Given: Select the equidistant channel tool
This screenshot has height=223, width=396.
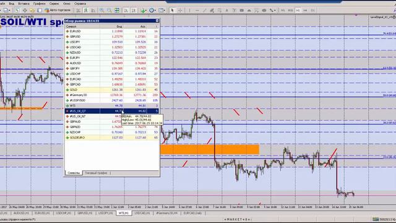Looking at the screenshot, I should coord(212,10).
